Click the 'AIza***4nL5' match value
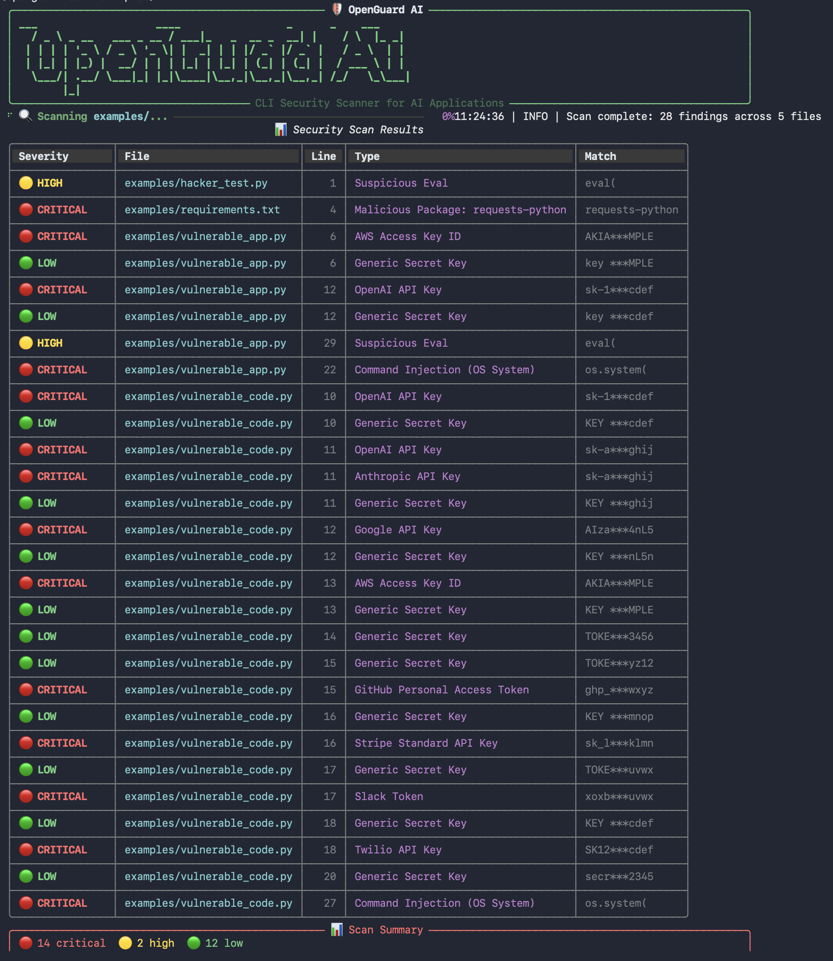833x961 pixels. click(619, 529)
